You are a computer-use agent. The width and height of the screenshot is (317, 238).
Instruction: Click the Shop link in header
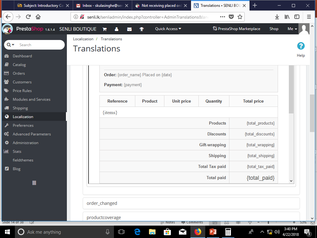click(274, 29)
